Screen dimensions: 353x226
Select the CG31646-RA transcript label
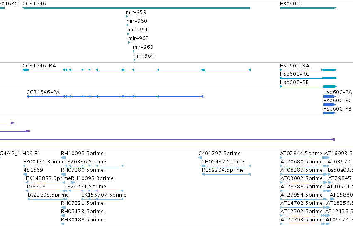coord(39,66)
